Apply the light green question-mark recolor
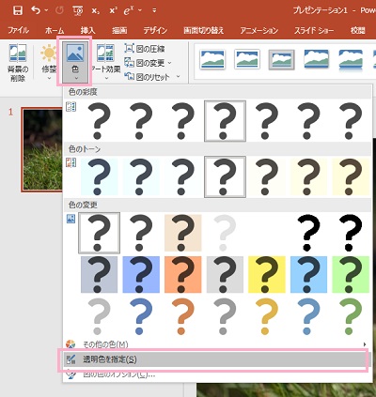 (351, 316)
